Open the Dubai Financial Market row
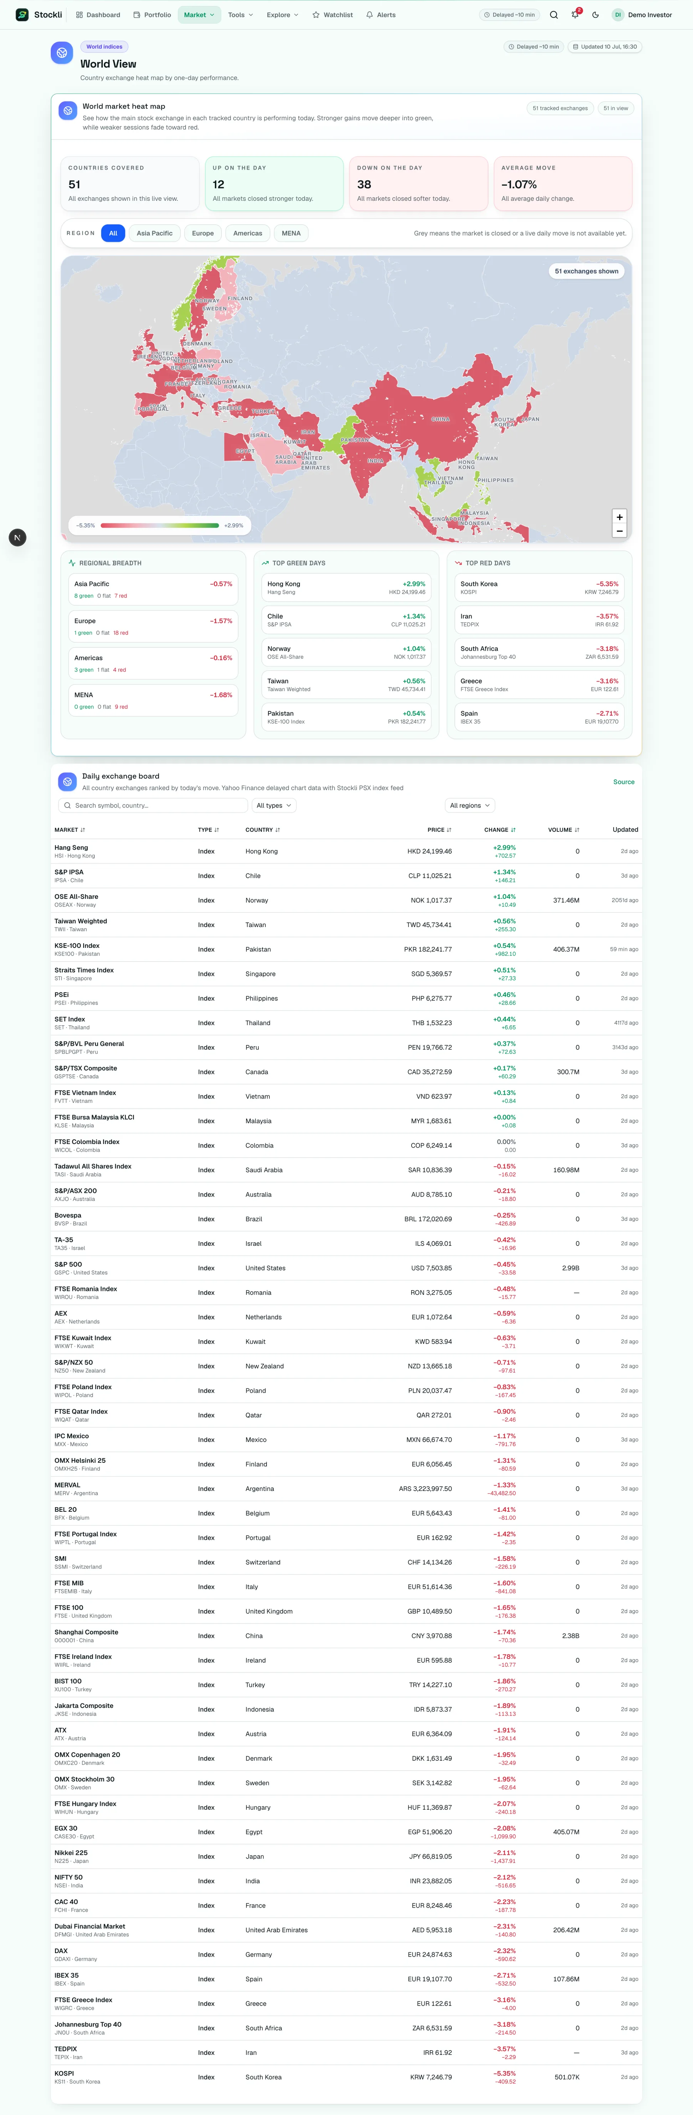Screen dimensions: 693x2115 (x=346, y=1930)
